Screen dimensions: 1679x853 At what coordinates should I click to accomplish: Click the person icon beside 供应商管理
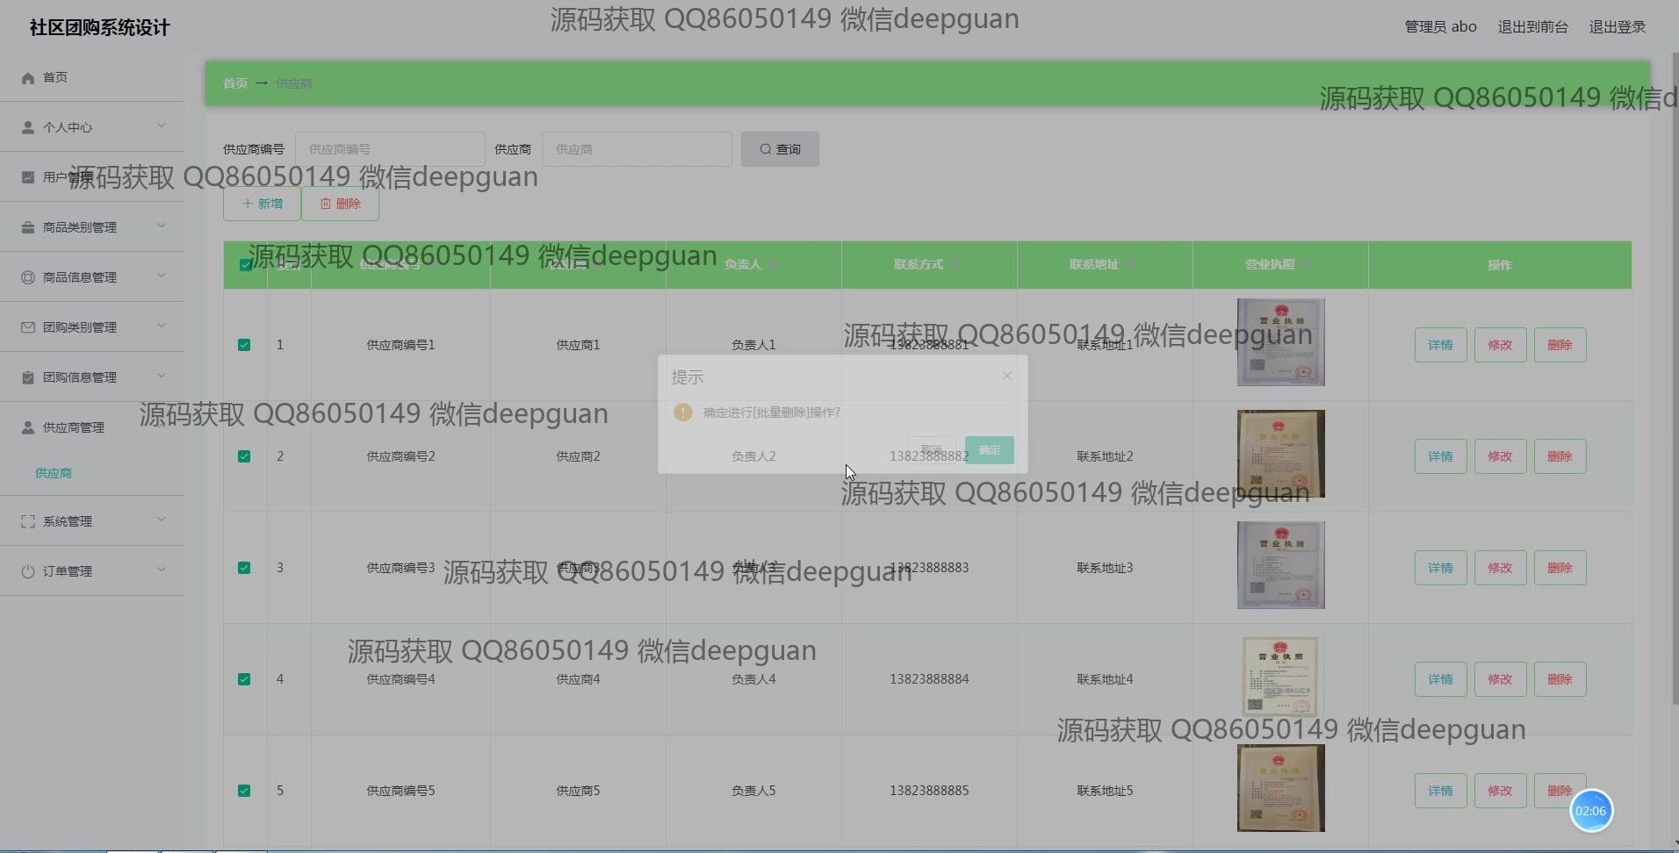(28, 427)
